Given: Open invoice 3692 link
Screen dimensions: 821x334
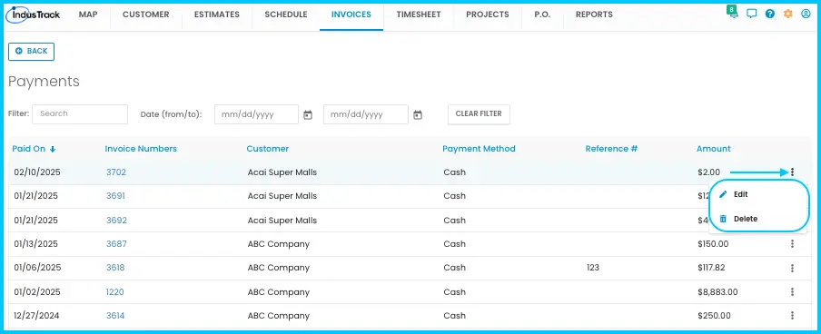Looking at the screenshot, I should pyautogui.click(x=116, y=221).
